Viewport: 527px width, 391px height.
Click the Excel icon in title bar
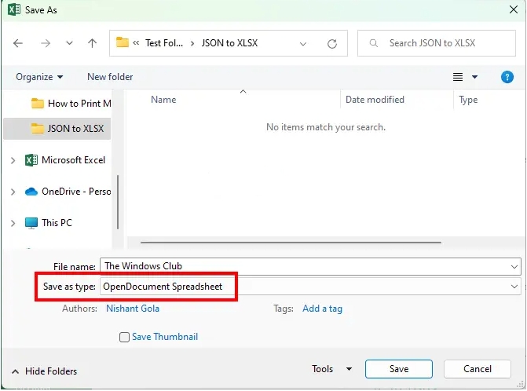[14, 9]
